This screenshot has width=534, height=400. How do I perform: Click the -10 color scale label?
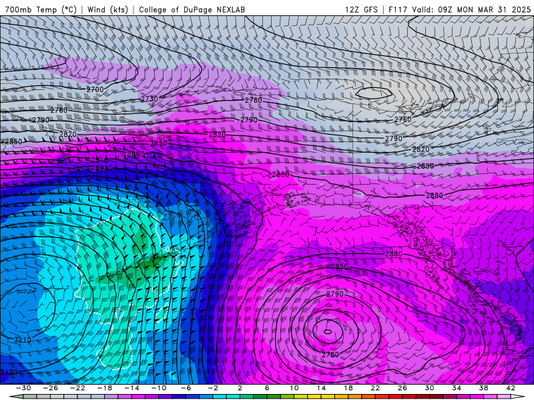159,389
